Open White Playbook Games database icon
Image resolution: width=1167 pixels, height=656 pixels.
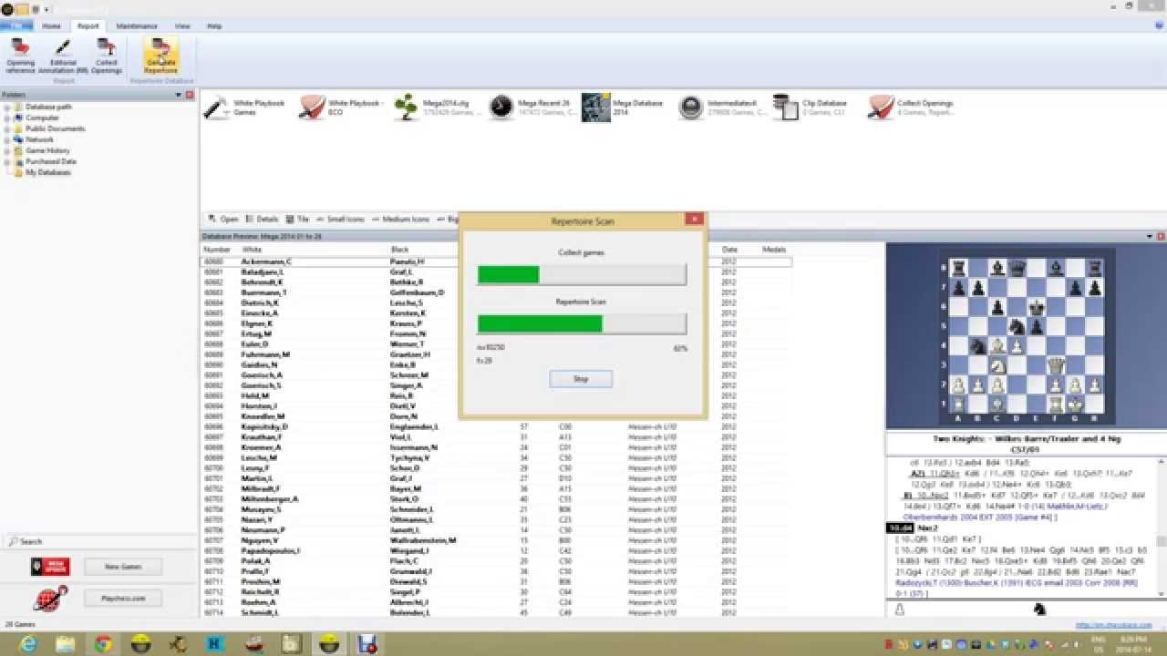click(x=216, y=108)
